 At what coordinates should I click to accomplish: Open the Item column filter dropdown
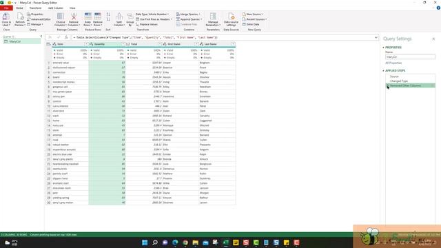click(86, 44)
